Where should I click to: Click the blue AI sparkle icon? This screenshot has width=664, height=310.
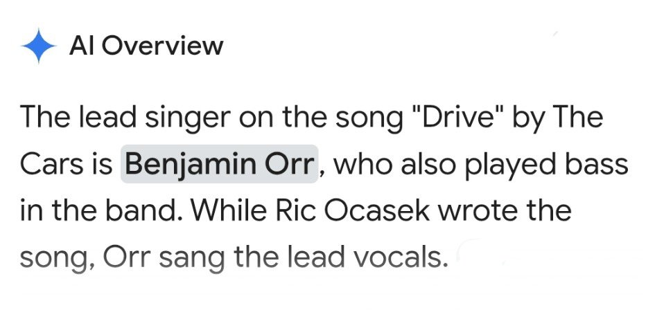click(39, 46)
